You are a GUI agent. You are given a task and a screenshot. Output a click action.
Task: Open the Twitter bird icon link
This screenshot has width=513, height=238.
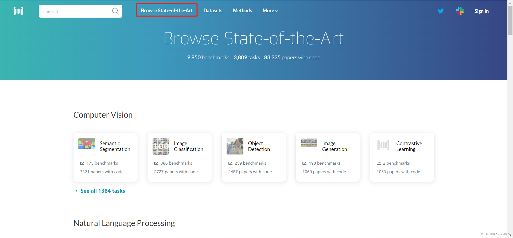[441, 11]
